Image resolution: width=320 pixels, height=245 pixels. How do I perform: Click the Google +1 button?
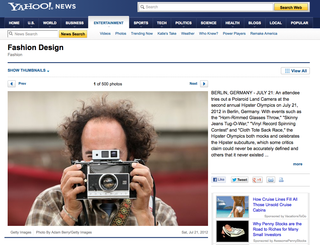coord(257,180)
